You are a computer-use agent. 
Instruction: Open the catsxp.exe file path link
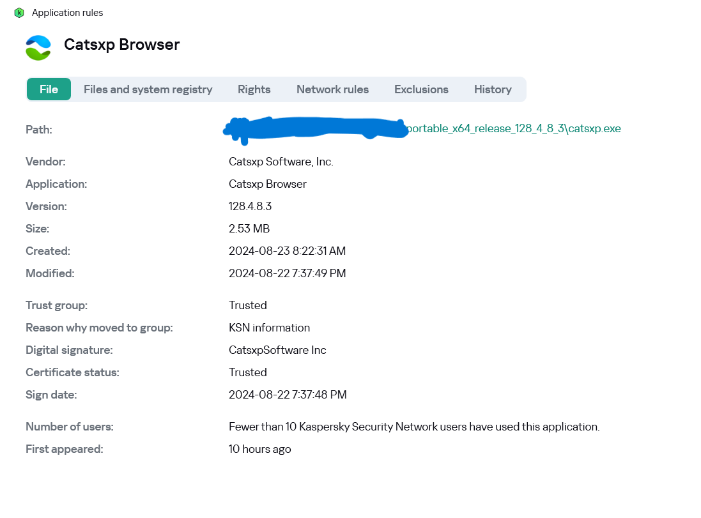[x=514, y=129]
